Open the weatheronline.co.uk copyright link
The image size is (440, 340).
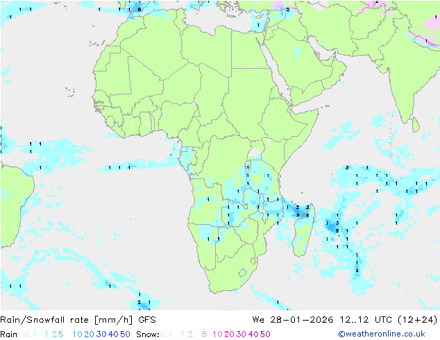pos(382,334)
